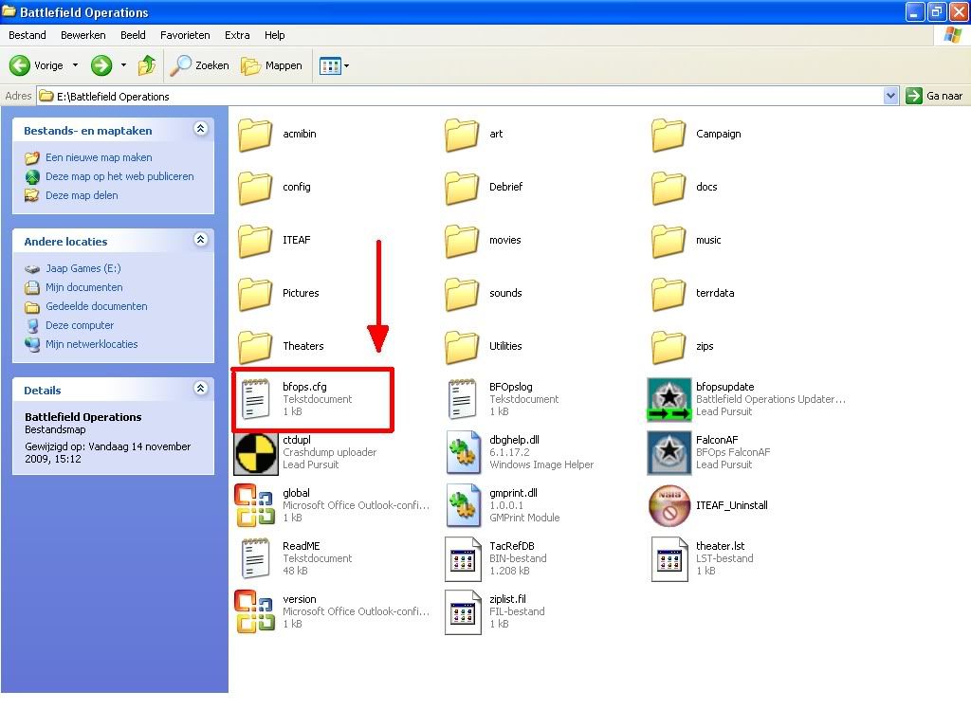The height and width of the screenshot is (728, 971).
Task: Select the Debrief folder icon
Action: point(462,188)
